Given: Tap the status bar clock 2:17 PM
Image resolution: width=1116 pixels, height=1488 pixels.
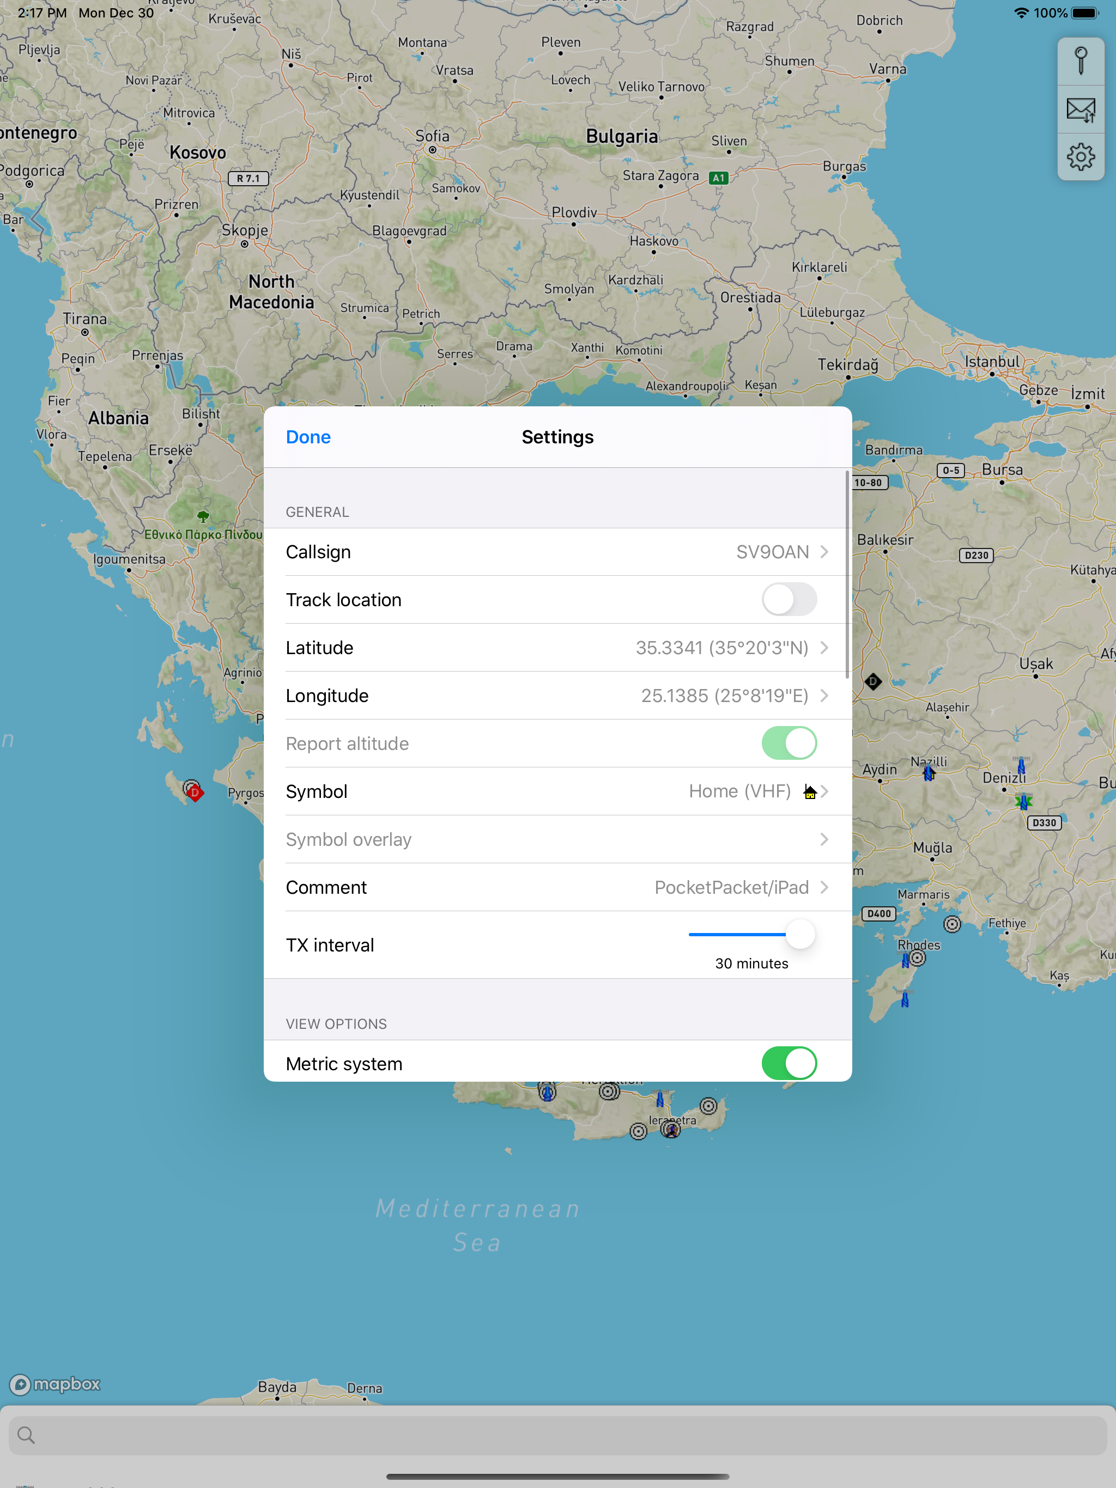Looking at the screenshot, I should [43, 13].
